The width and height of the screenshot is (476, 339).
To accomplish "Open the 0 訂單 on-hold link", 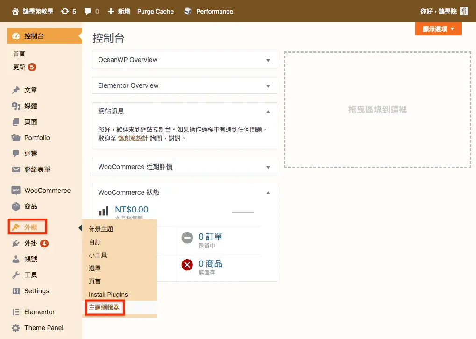I will point(210,236).
